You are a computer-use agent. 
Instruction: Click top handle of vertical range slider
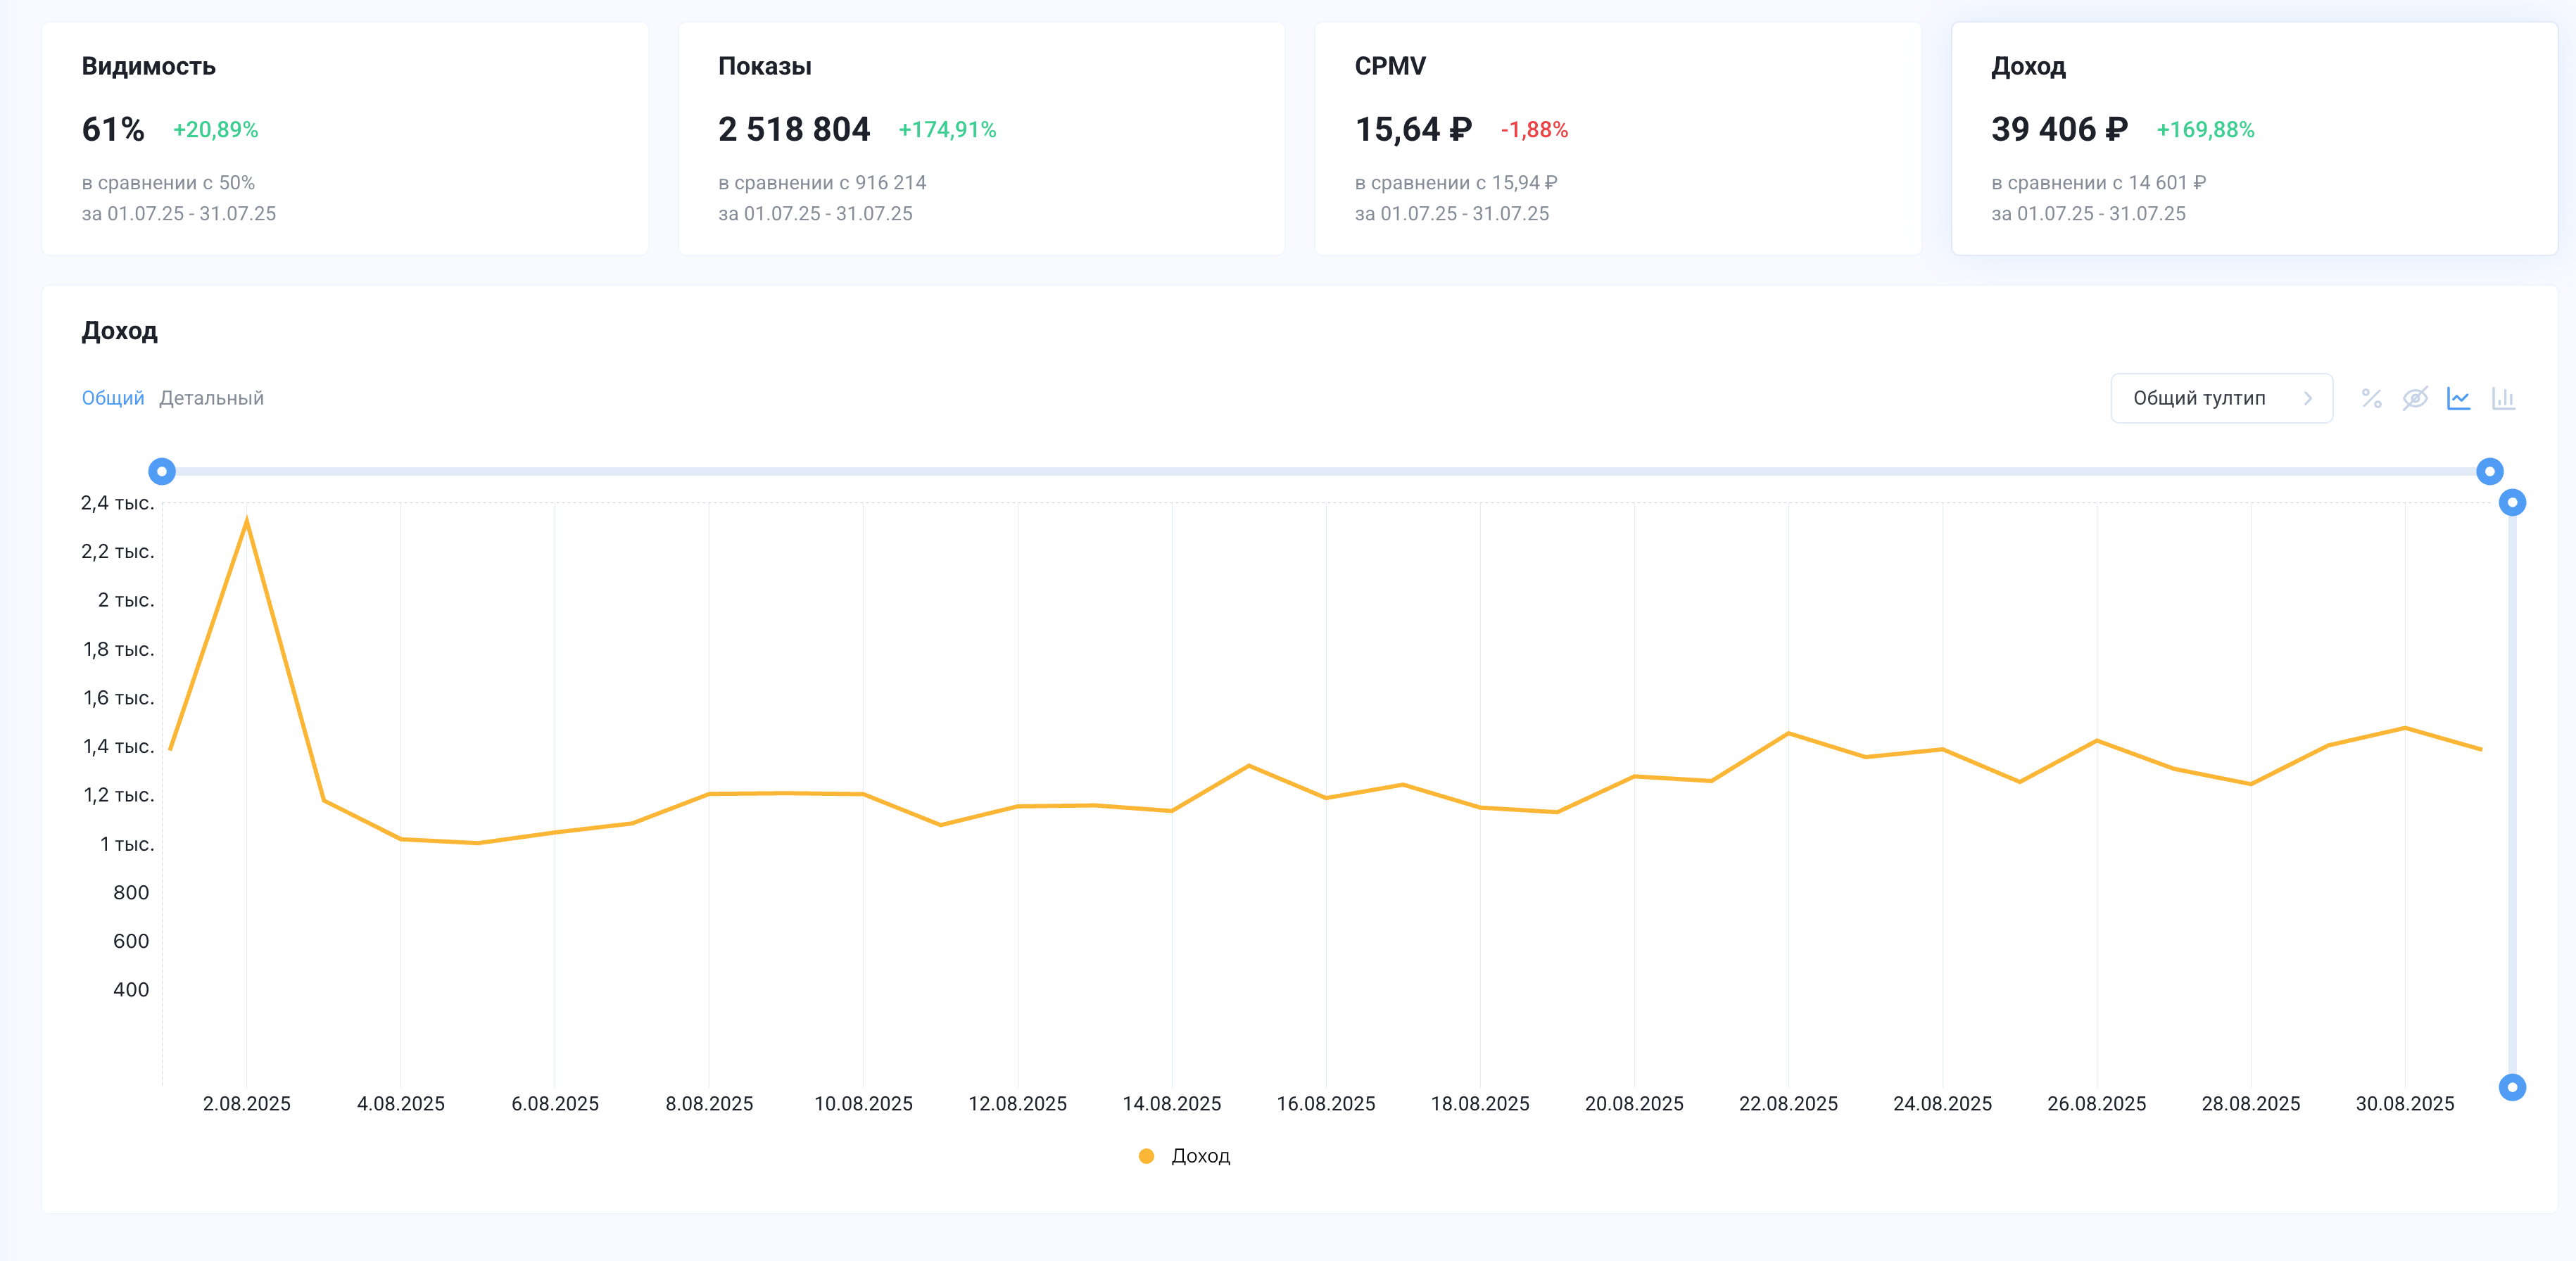tap(2512, 502)
